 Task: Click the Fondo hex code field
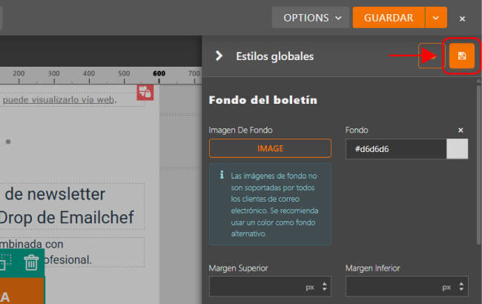[x=396, y=148]
